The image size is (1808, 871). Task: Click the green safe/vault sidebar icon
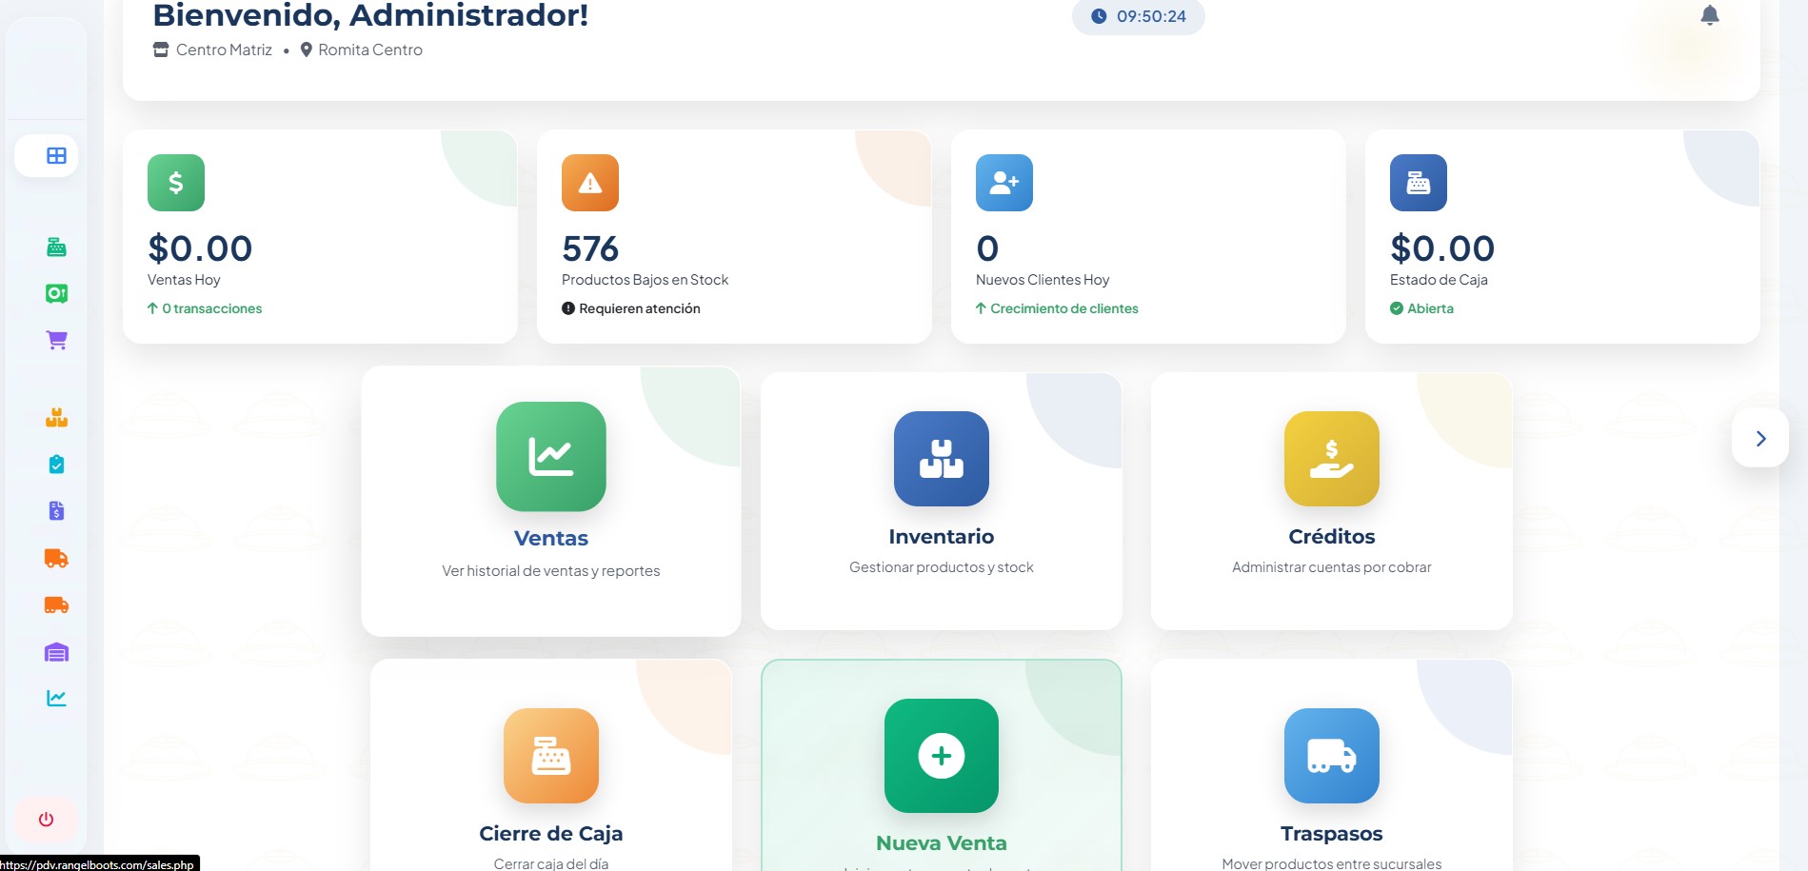coord(56,294)
